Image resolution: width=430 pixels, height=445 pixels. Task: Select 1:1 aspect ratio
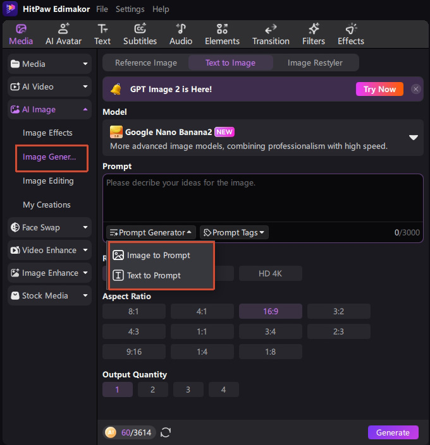click(202, 331)
